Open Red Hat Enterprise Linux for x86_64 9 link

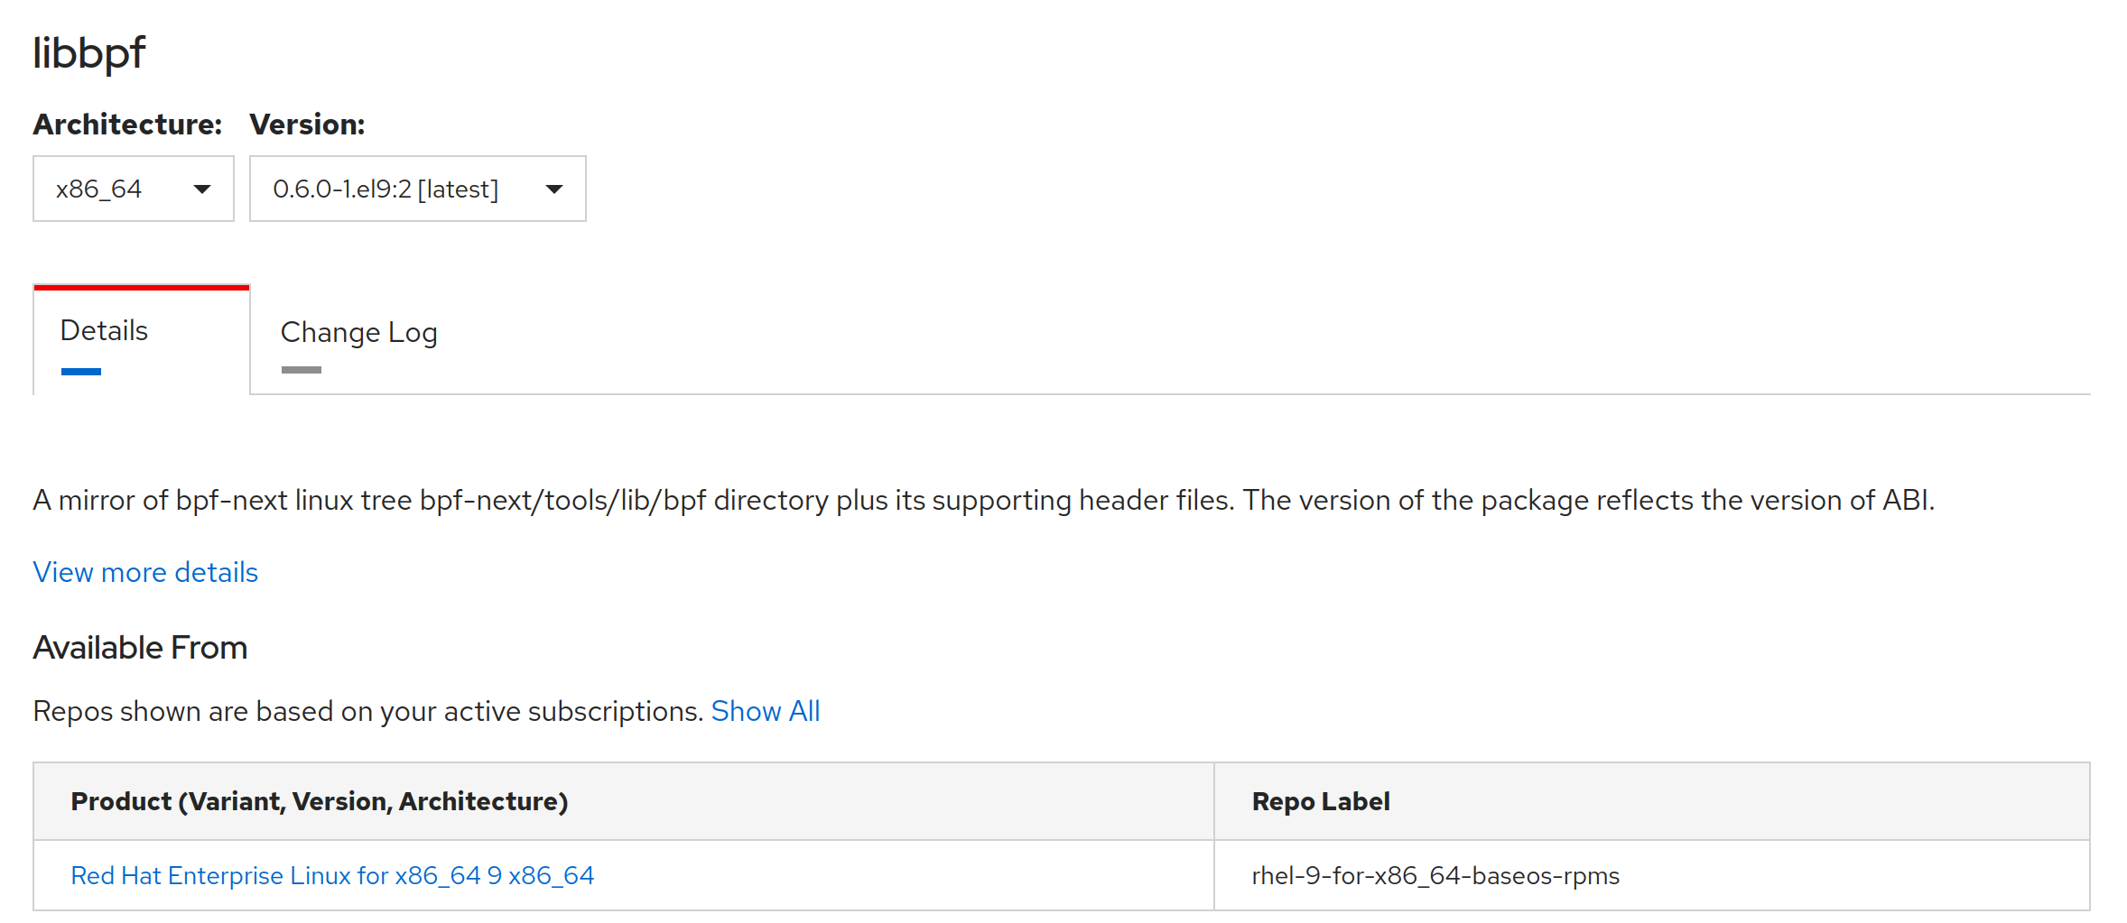point(332,874)
